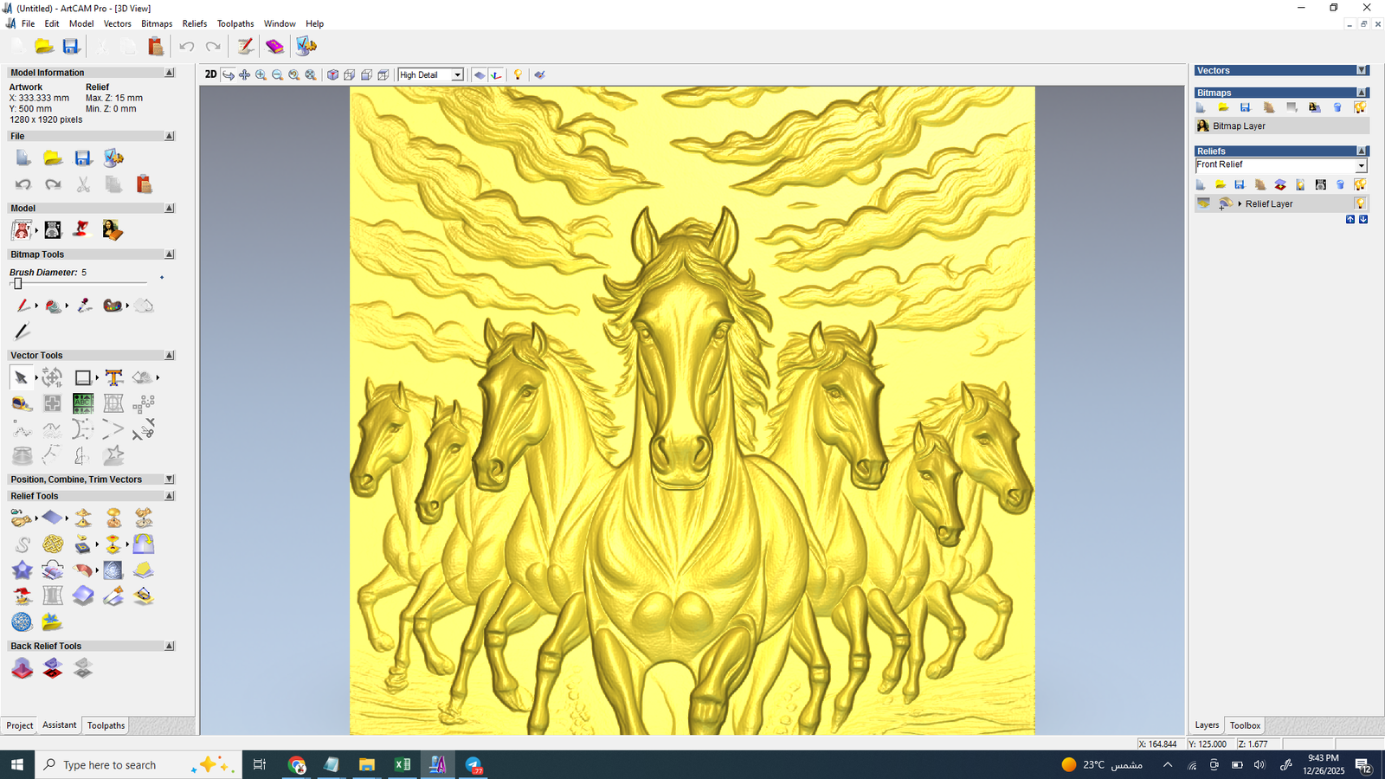Pick the Flood Fill bucket tool
Viewport: 1385px width, 779px height.
[x=54, y=306]
